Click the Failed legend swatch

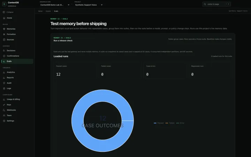point(167,123)
